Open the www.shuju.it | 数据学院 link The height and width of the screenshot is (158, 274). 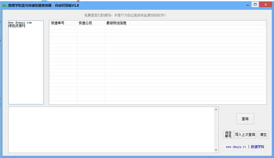(245, 147)
